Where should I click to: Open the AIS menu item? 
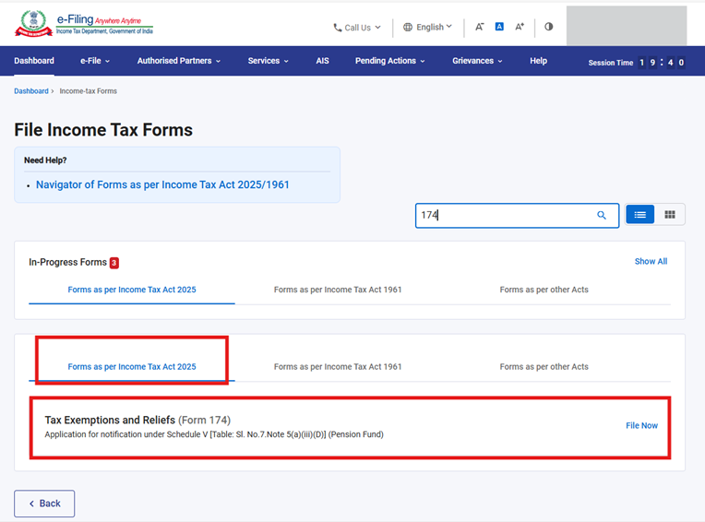pyautogui.click(x=322, y=61)
